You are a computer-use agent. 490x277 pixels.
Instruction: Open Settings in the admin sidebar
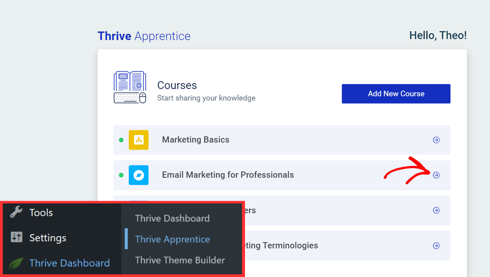48,238
